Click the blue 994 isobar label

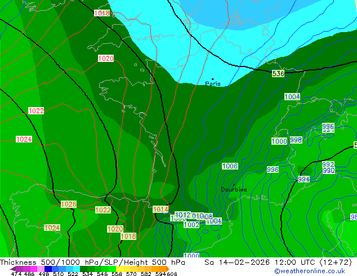[x=304, y=179]
